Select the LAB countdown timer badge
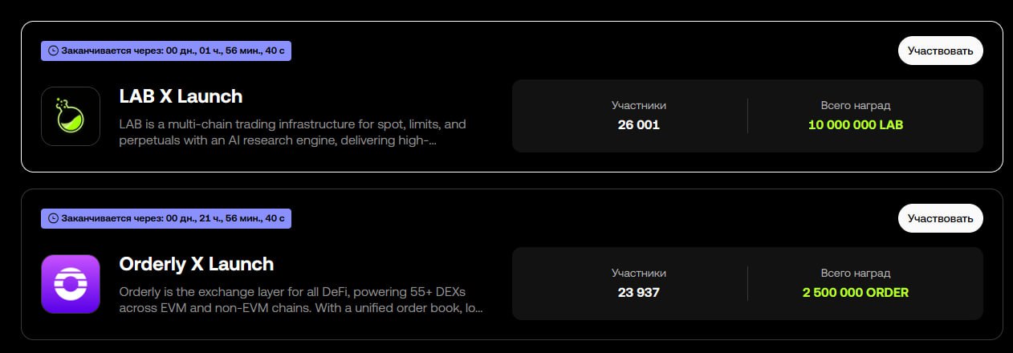1013x353 pixels. (x=166, y=51)
